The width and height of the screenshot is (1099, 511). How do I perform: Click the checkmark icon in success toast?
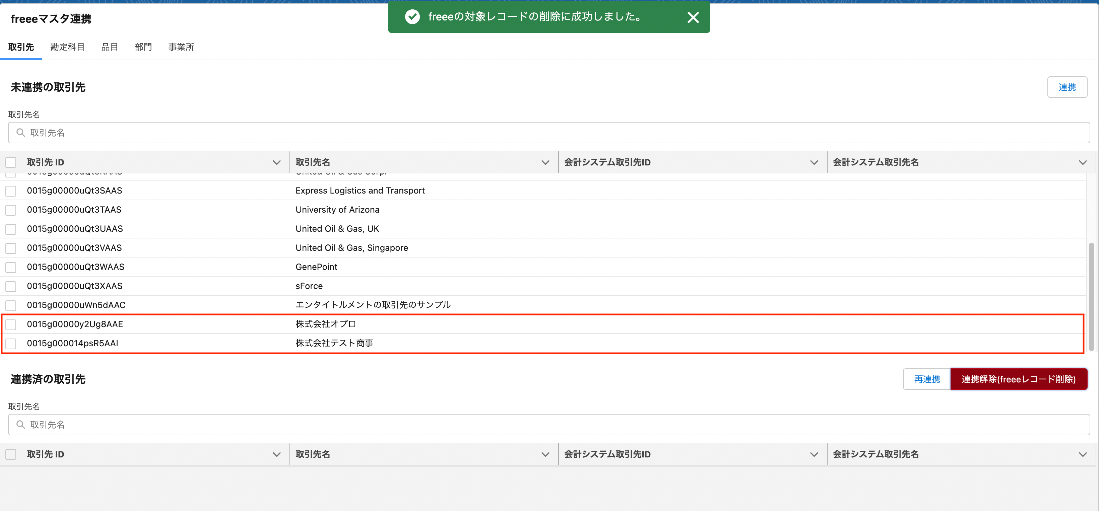(x=412, y=17)
